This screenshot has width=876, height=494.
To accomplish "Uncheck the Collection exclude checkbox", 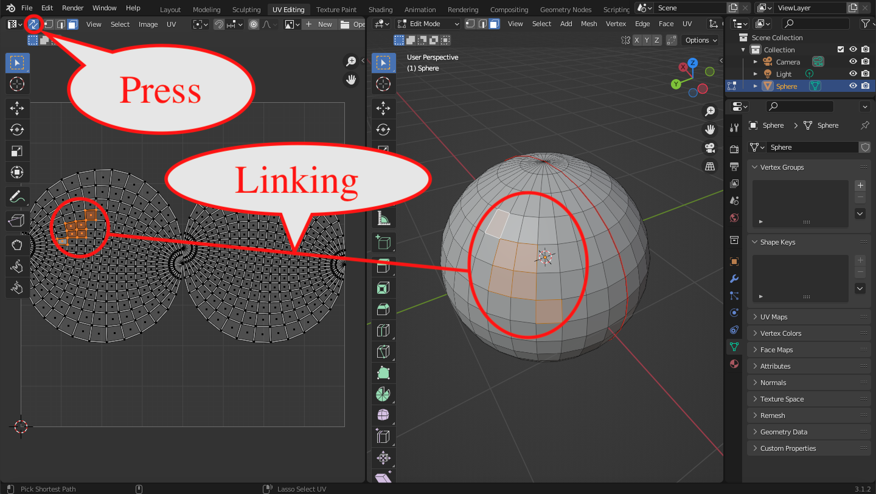I will [x=841, y=50].
